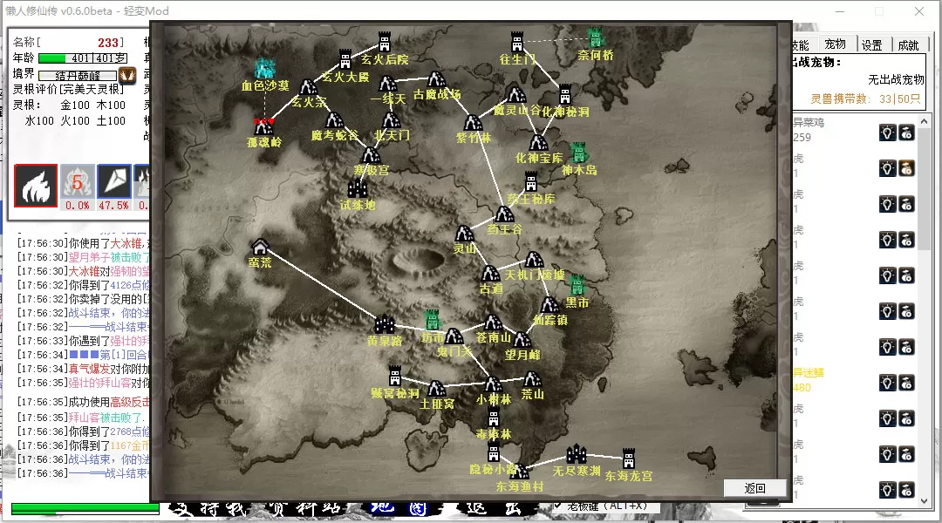The height and width of the screenshot is (523, 942).
Task: Select the 往生门 tower icon
Action: tap(517, 42)
